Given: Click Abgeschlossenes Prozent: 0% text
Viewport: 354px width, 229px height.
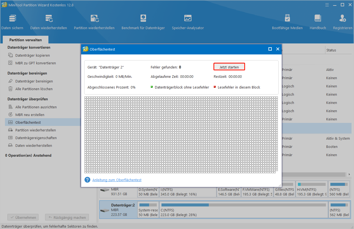Looking at the screenshot, I should (x=111, y=87).
